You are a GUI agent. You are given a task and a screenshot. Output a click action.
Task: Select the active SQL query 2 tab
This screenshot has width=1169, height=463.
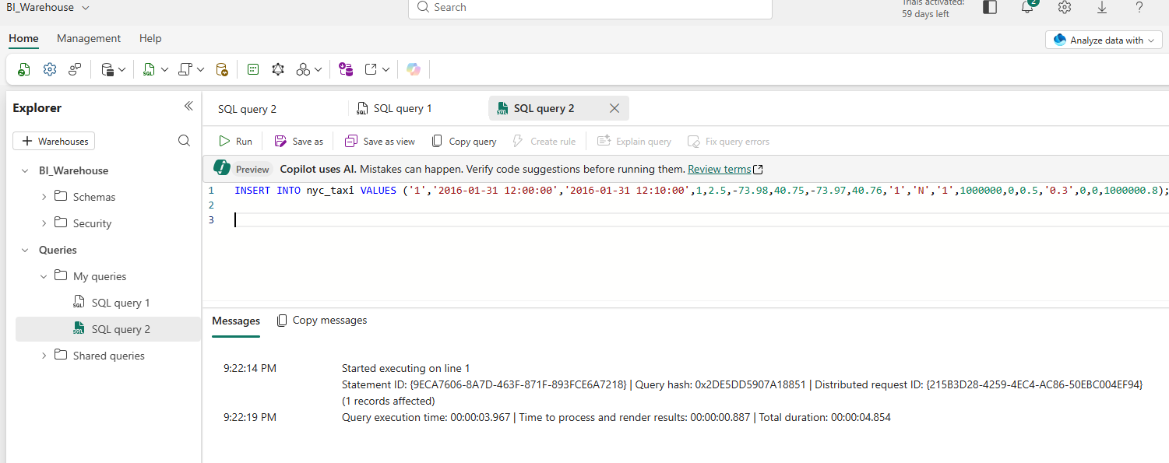[544, 108]
